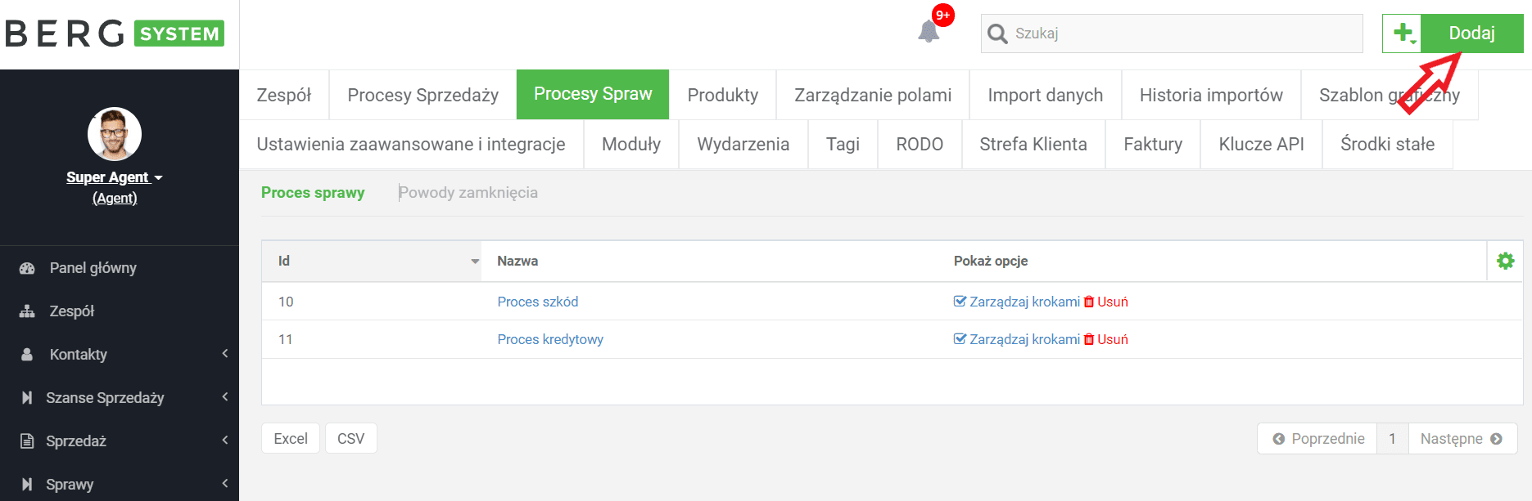Click the Nazwa column header
This screenshot has height=501, width=1532.
pos(517,261)
